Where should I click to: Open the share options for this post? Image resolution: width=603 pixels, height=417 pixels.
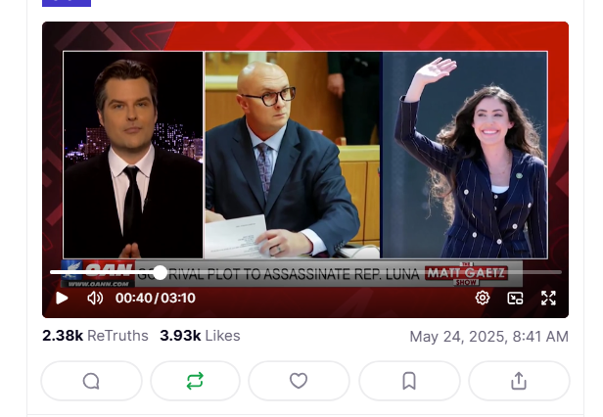[x=519, y=381]
